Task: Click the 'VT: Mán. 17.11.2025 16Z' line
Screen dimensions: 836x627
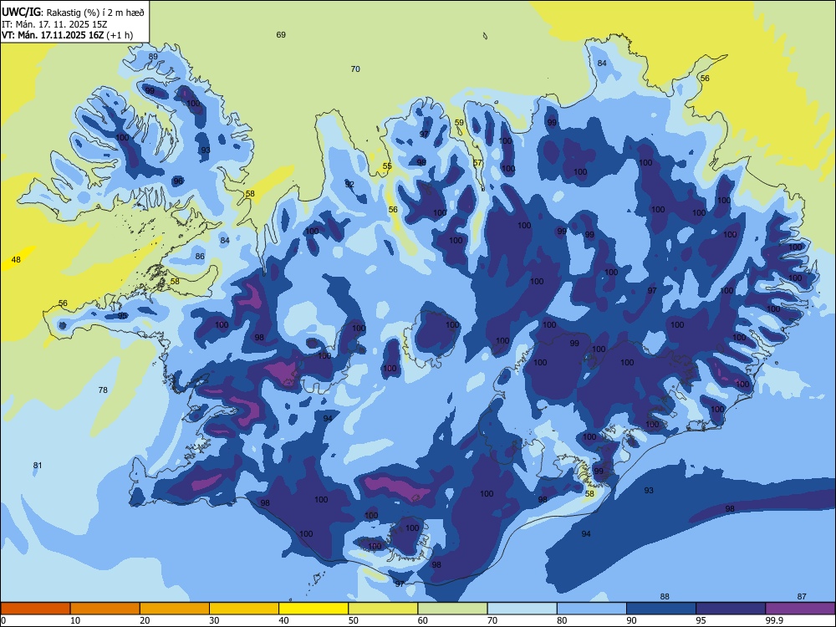Action: coord(53,35)
